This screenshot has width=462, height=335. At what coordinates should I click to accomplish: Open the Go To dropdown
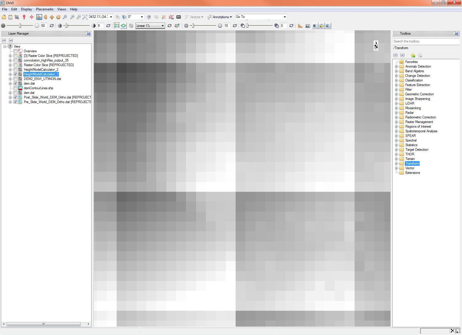click(284, 17)
